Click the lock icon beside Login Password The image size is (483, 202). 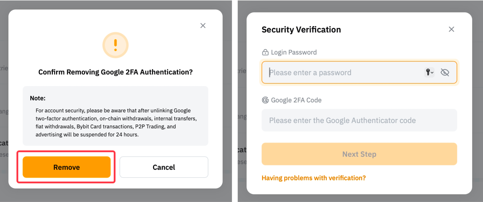tap(265, 52)
